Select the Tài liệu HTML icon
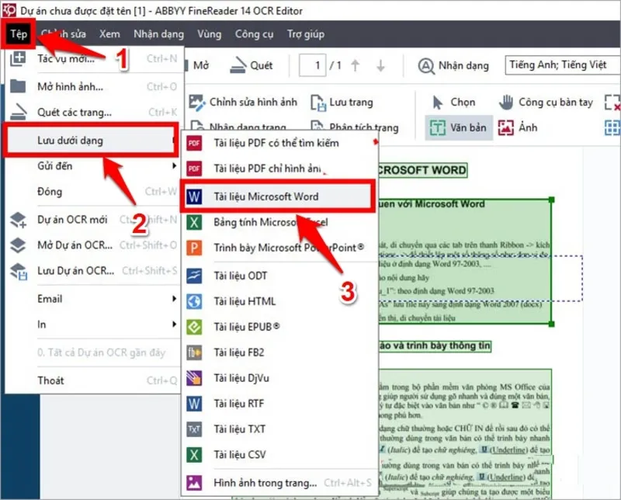 pos(194,301)
